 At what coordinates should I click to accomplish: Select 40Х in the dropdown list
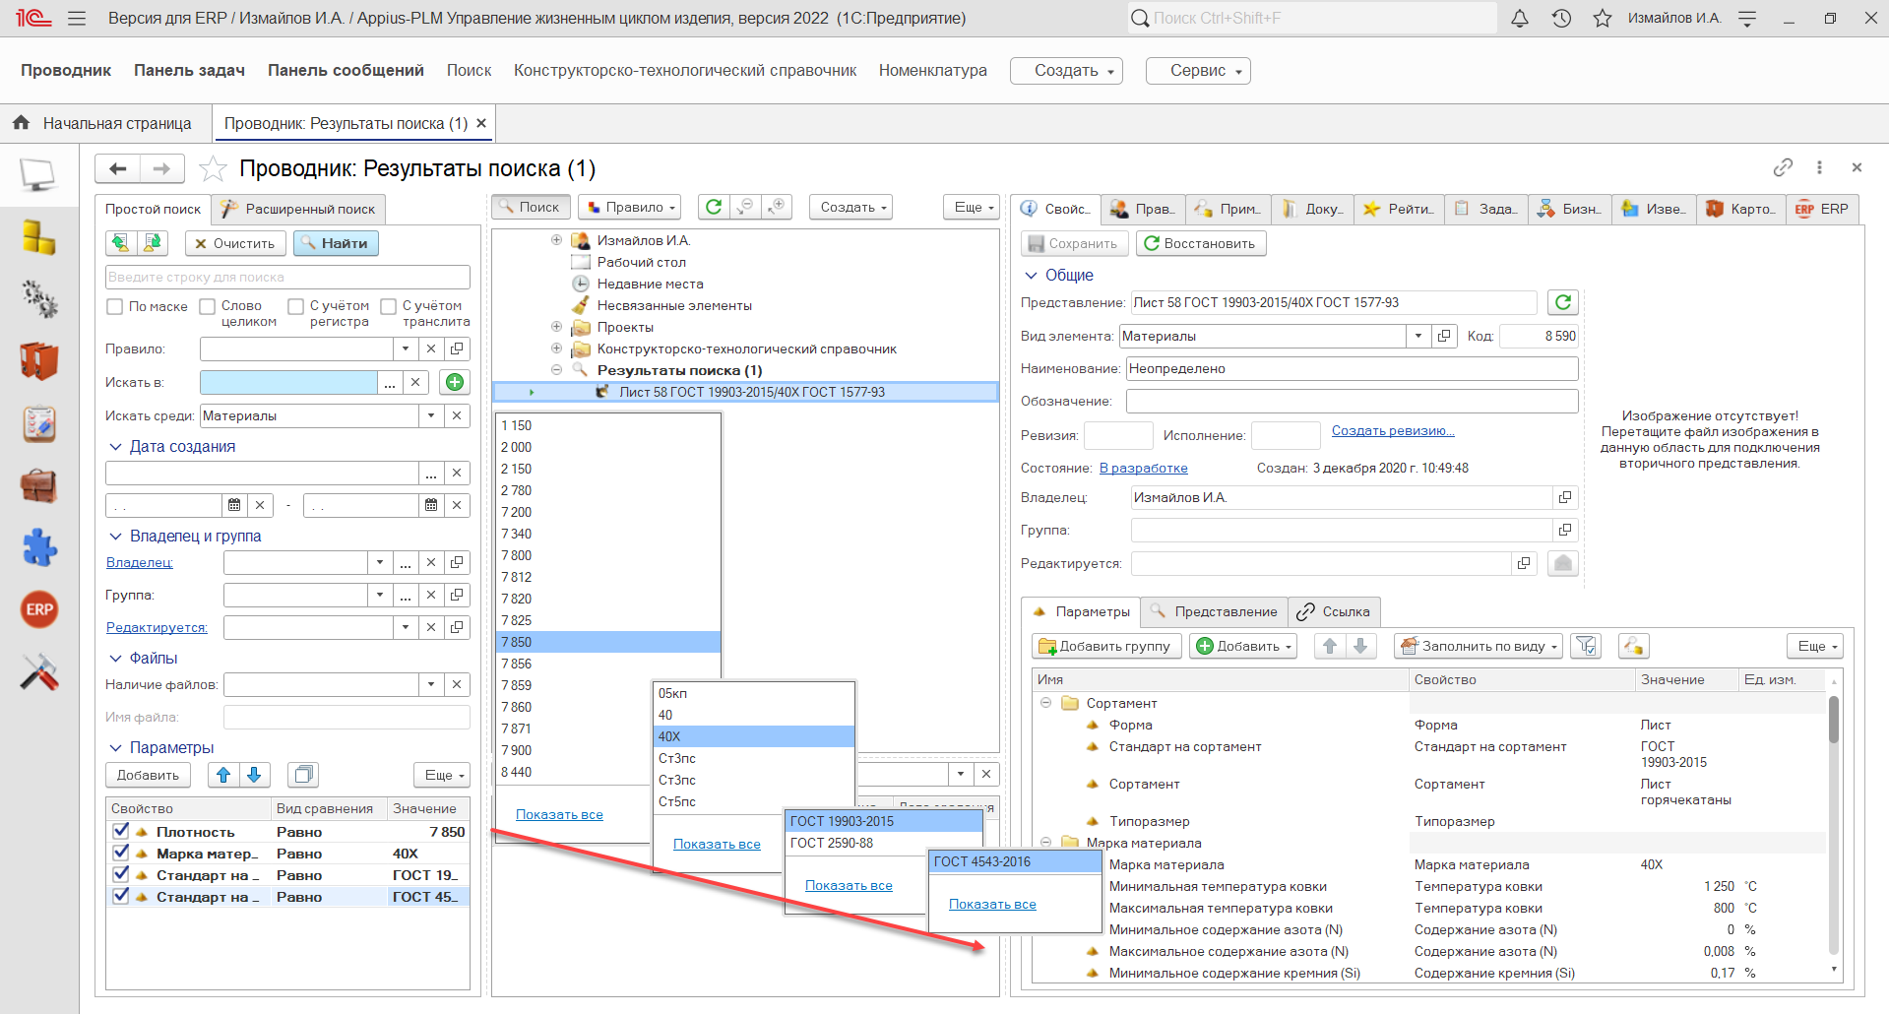(754, 736)
